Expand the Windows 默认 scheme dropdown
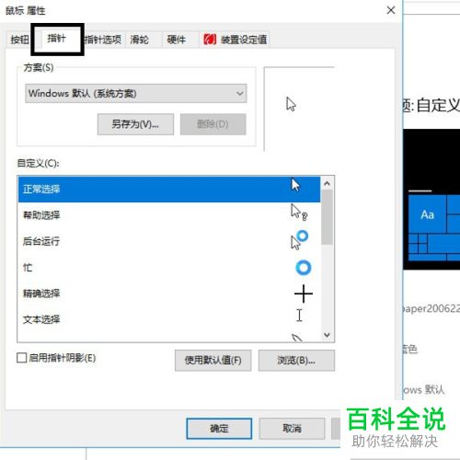 click(x=136, y=93)
